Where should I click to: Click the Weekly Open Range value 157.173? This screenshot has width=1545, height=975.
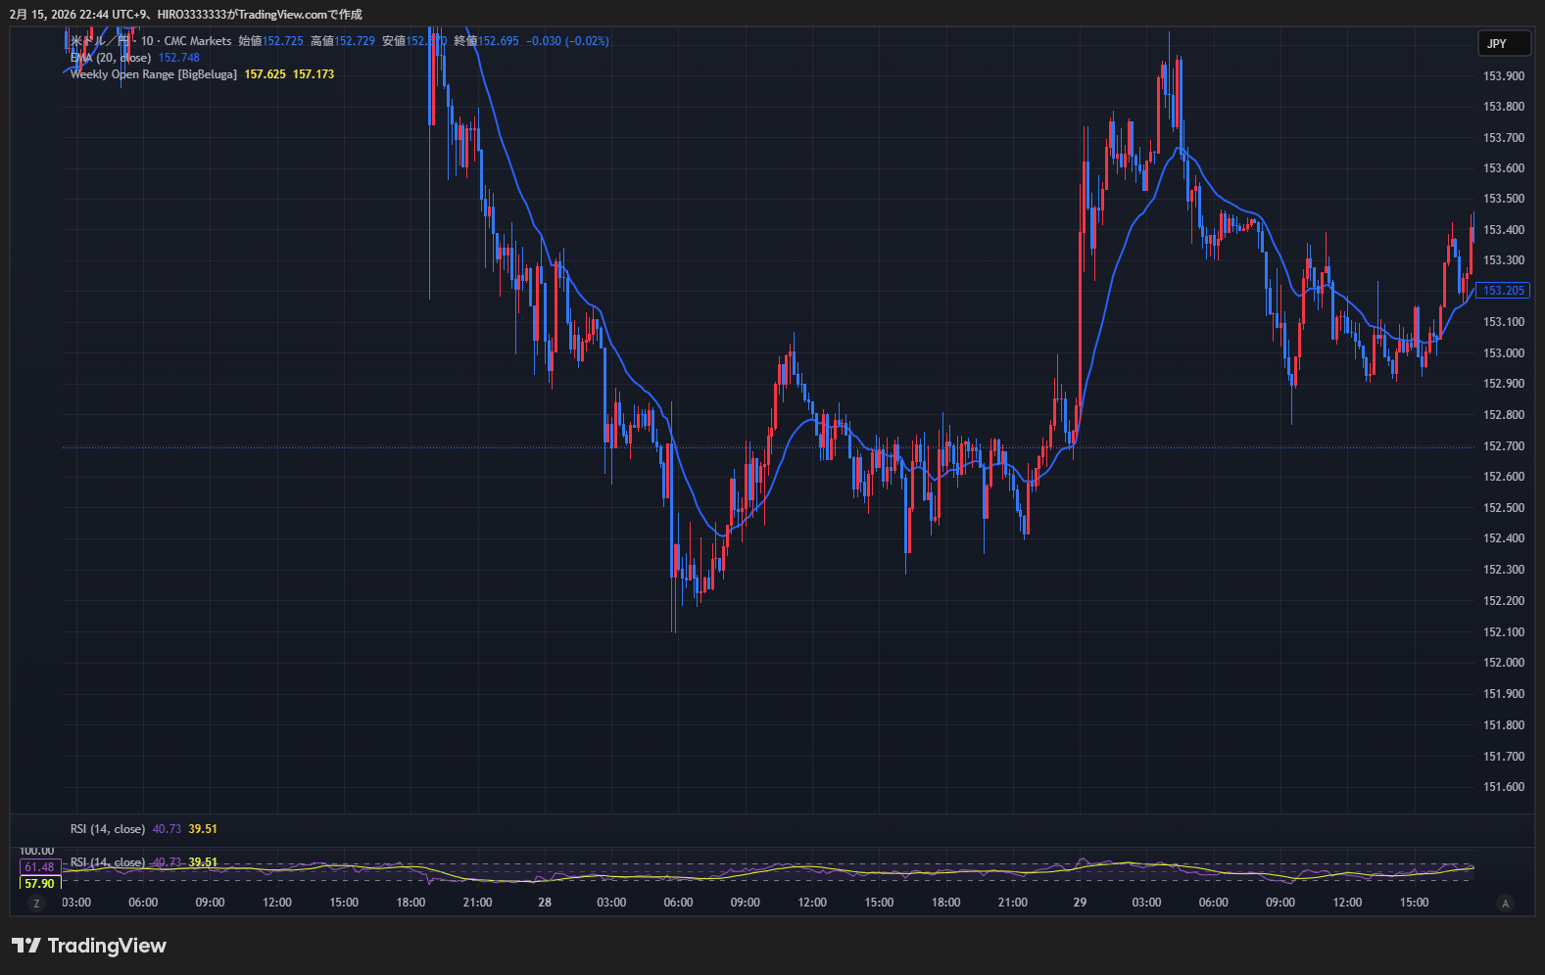pos(314,74)
